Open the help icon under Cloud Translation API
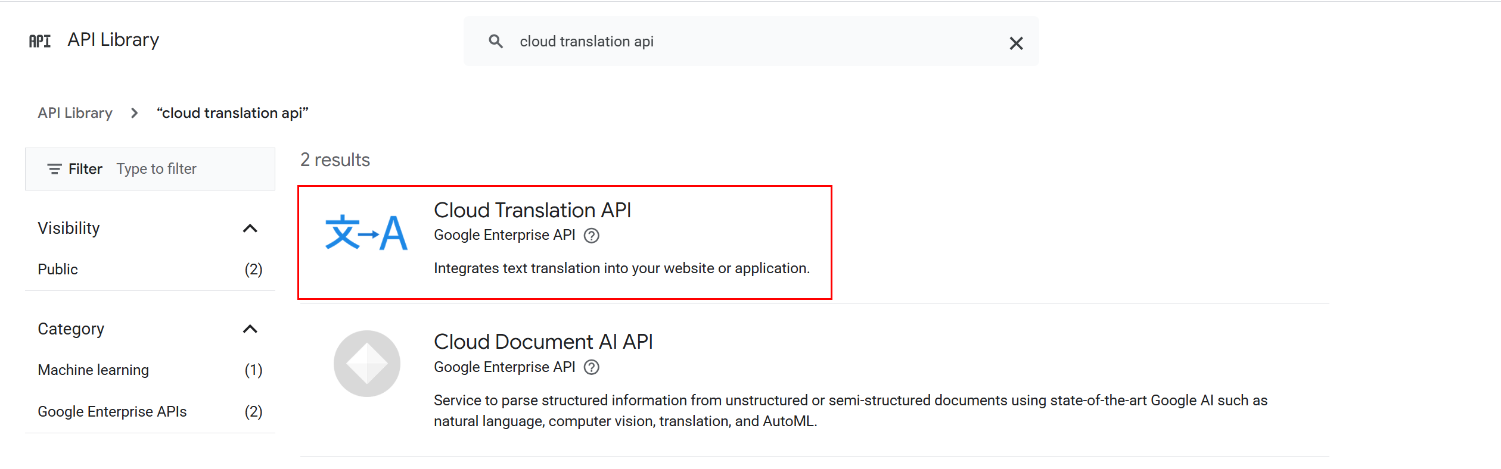Screen dimensions: 1501x469 coord(592,236)
